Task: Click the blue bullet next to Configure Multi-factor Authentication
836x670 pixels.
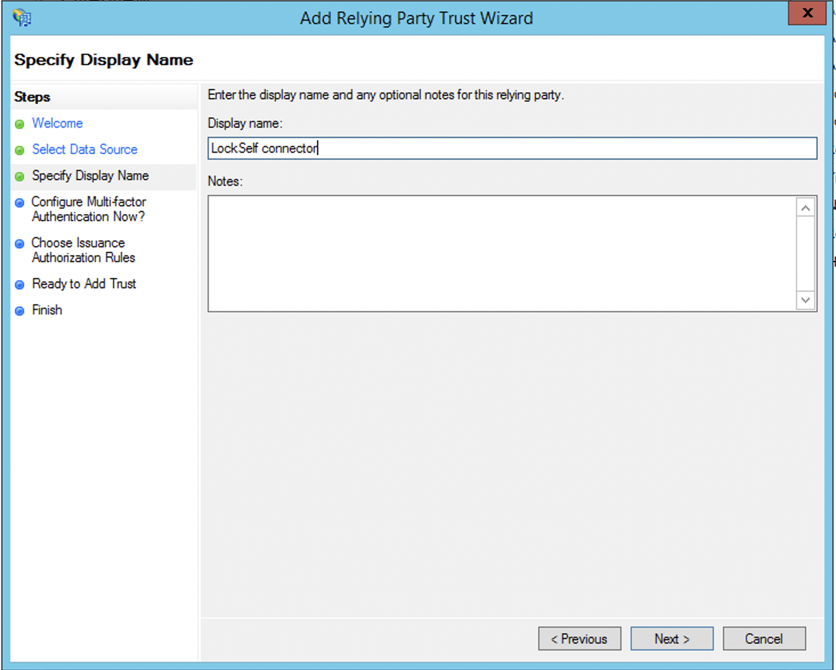Action: [19, 202]
